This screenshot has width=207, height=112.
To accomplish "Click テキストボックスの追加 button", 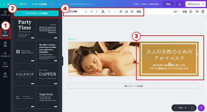I will point(36,13).
